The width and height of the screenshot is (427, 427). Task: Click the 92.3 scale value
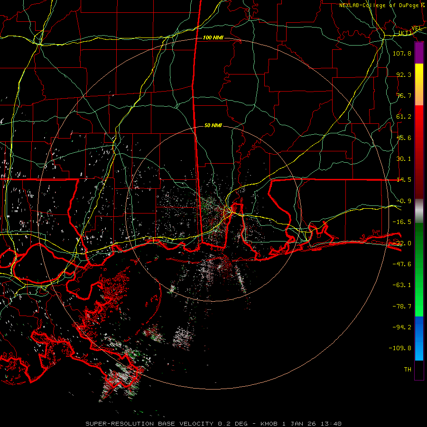[x=404, y=74]
